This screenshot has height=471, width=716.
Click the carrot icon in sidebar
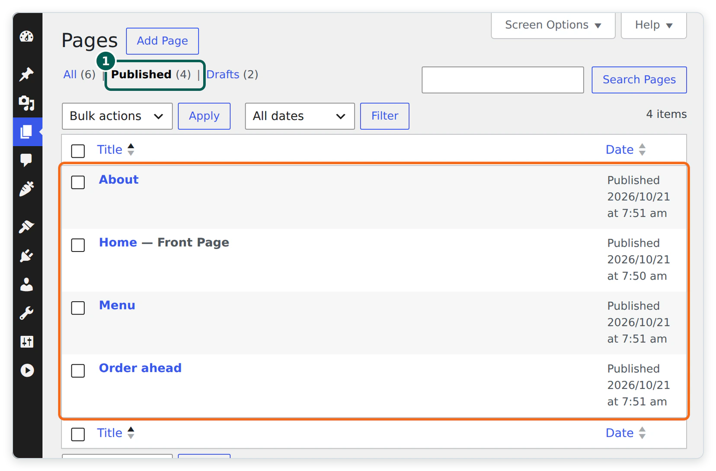[27, 189]
